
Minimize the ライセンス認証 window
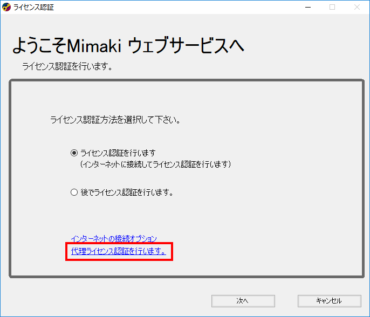tap(307, 7)
